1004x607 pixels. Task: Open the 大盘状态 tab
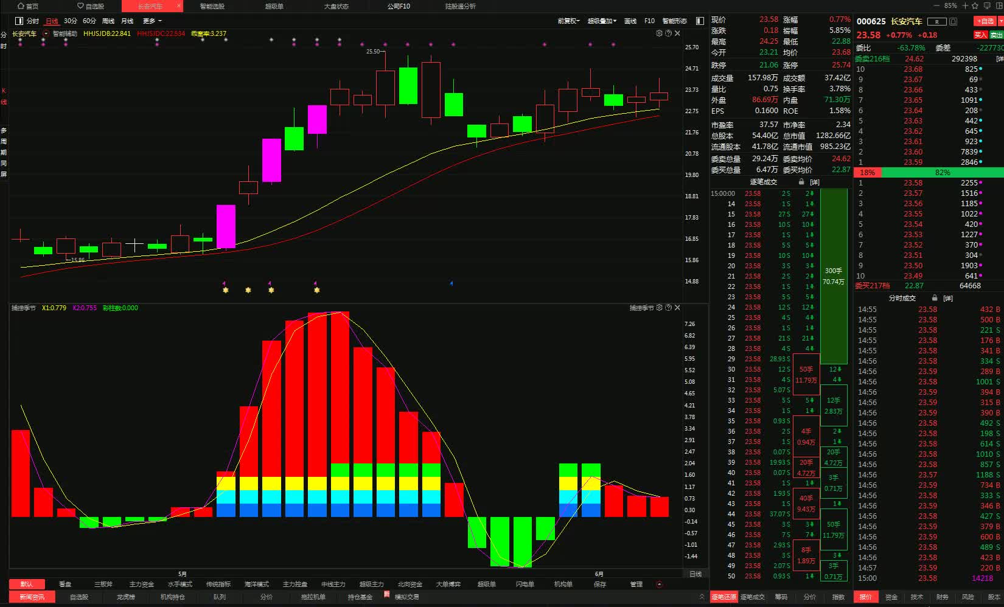(336, 6)
